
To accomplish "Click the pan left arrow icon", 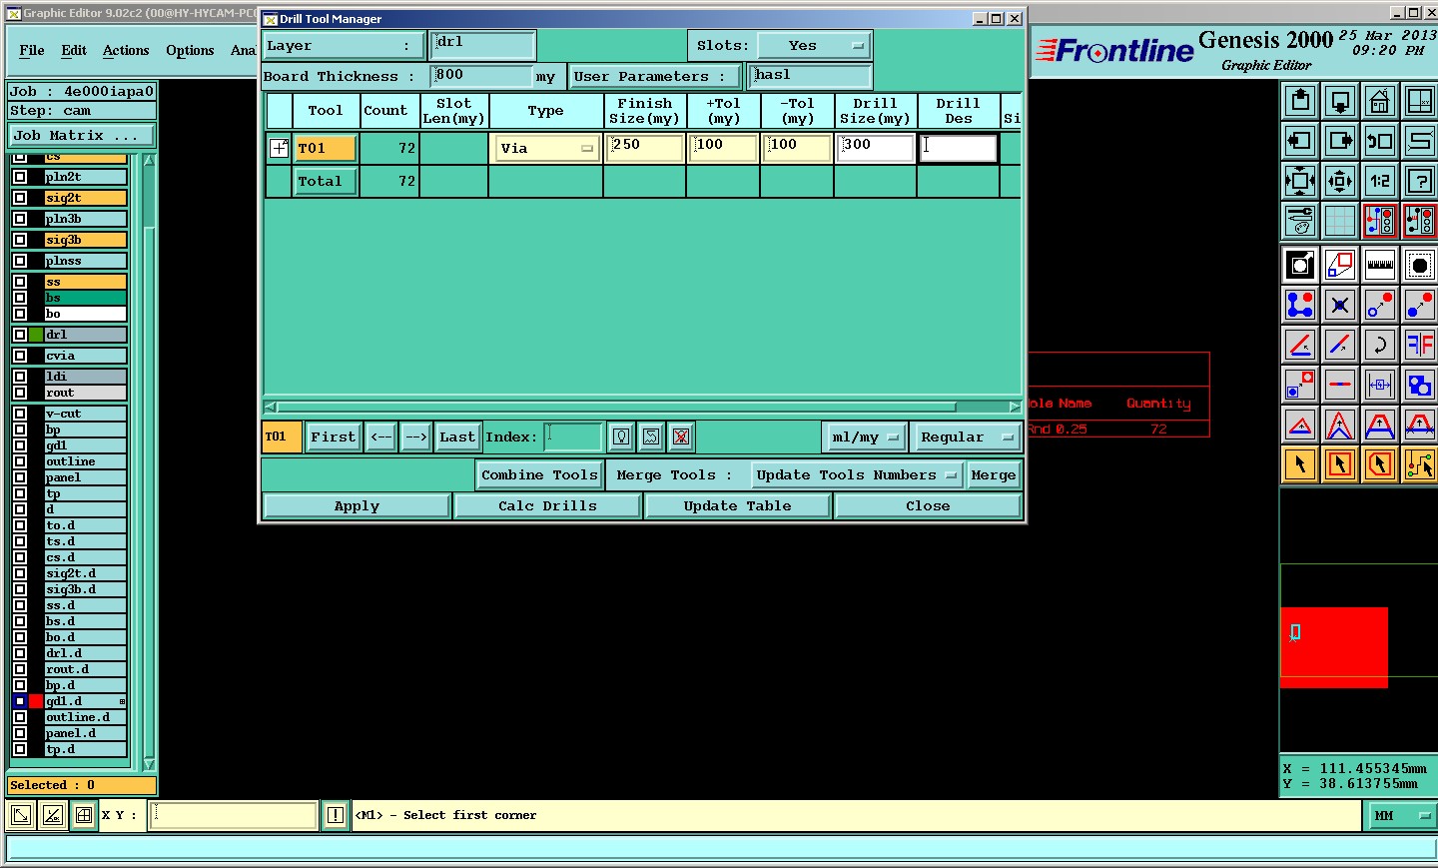I will 1300,141.
